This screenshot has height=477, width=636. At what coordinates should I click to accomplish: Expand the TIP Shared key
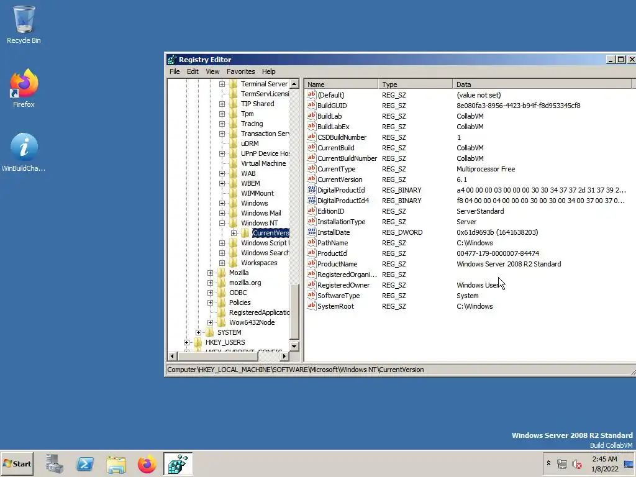click(x=222, y=104)
